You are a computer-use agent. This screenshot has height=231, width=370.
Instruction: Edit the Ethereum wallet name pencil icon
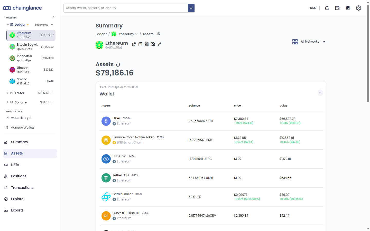click(160, 44)
